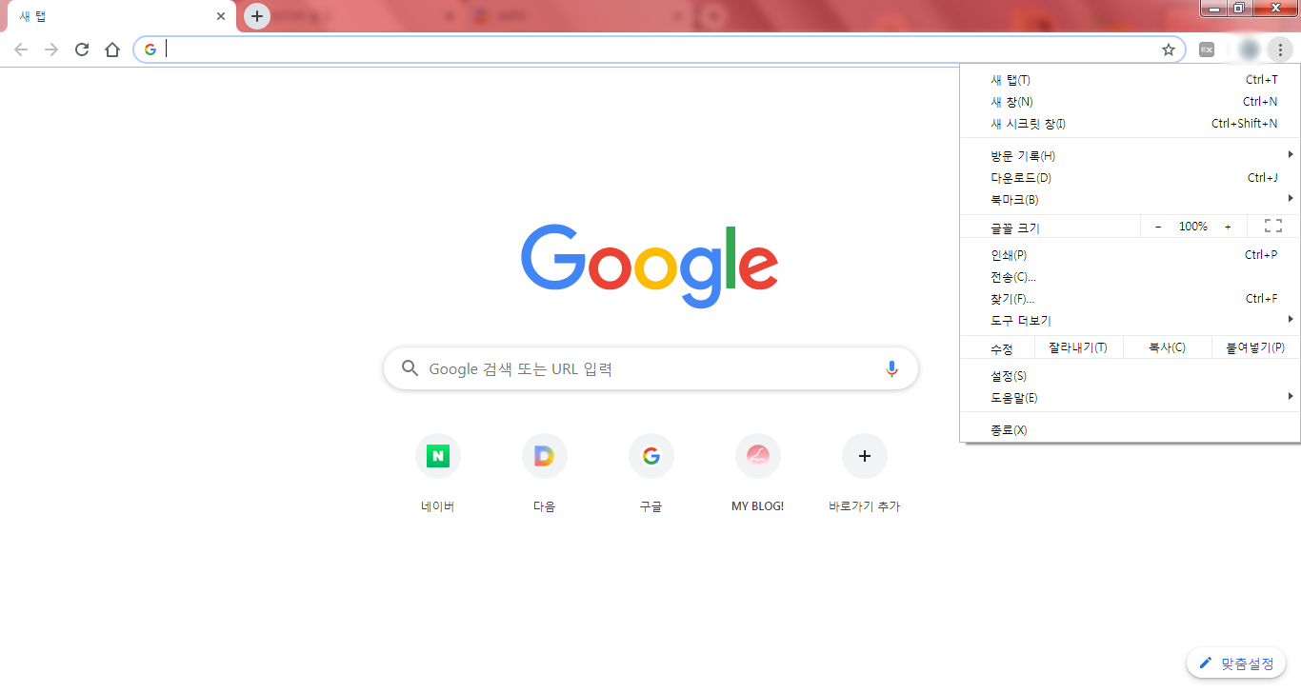The image size is (1301, 693).
Task: Open 새 시크릿 창(I) incognito window
Action: (x=1131, y=124)
